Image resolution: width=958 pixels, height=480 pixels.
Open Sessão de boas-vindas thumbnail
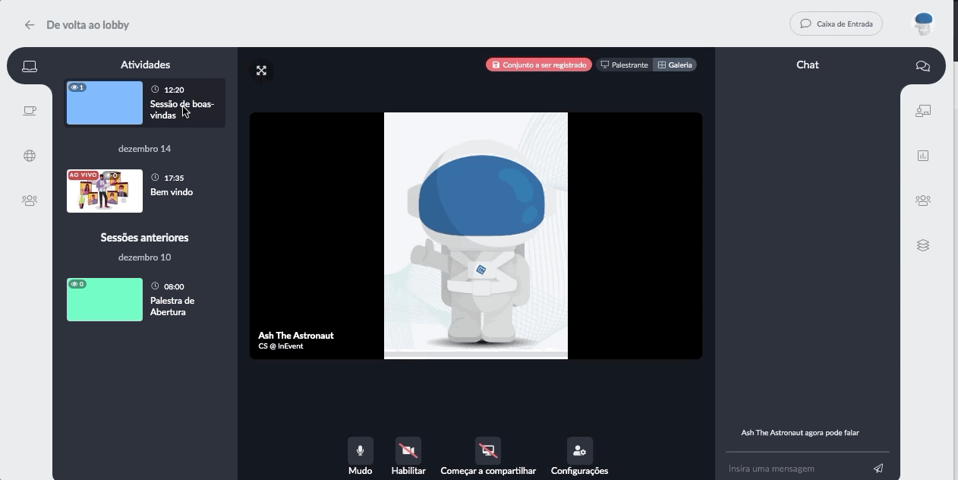tap(105, 103)
